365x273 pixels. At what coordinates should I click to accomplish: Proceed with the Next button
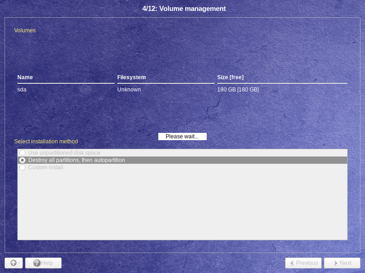point(342,263)
